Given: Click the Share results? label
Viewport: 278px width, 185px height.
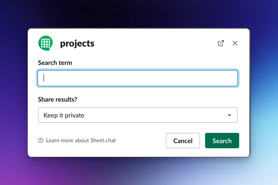Looking at the screenshot, I should (x=58, y=100).
